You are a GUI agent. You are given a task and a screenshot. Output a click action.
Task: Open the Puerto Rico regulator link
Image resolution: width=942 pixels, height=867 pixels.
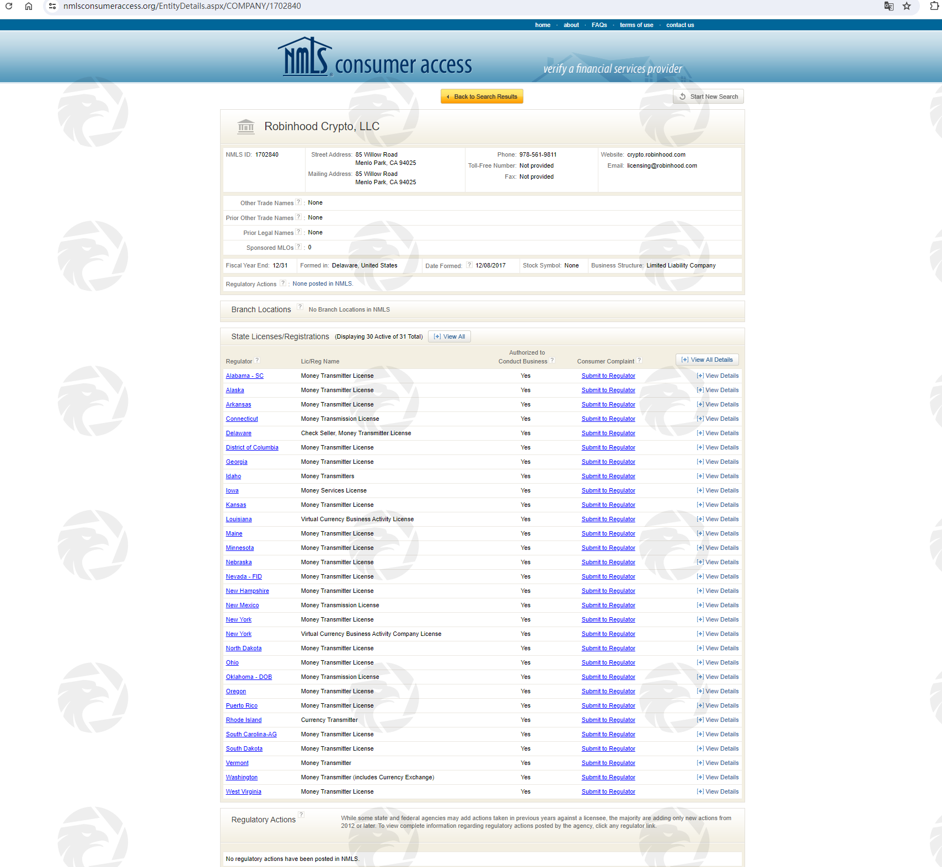[x=242, y=705]
